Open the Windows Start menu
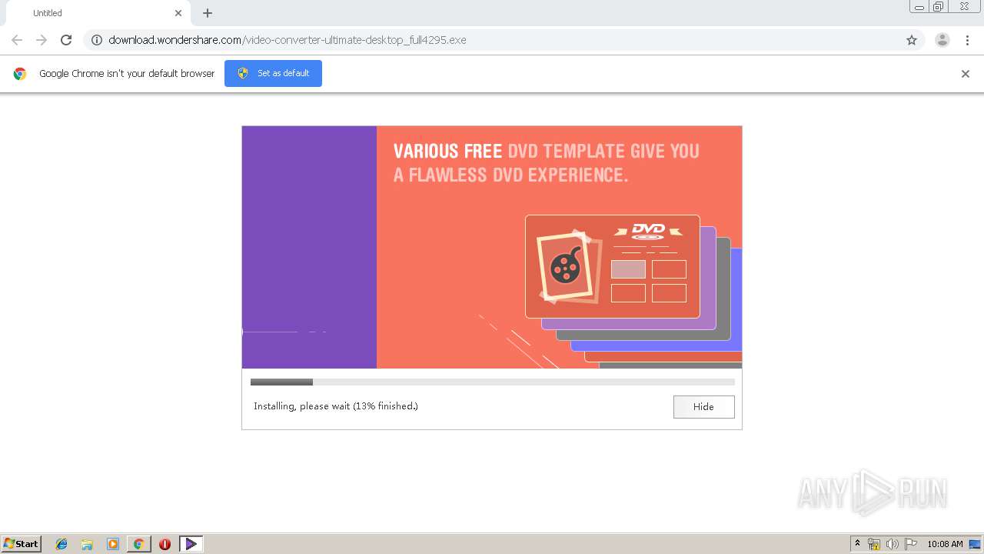This screenshot has width=984, height=554. click(x=21, y=544)
